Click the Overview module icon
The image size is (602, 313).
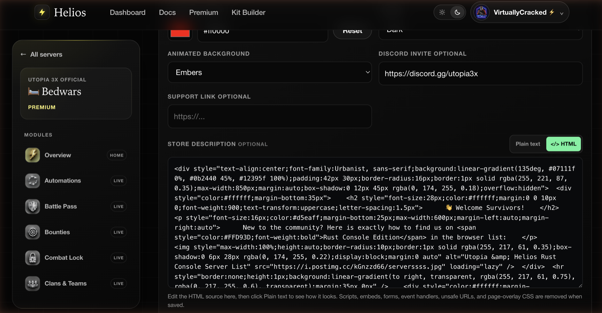pos(33,155)
